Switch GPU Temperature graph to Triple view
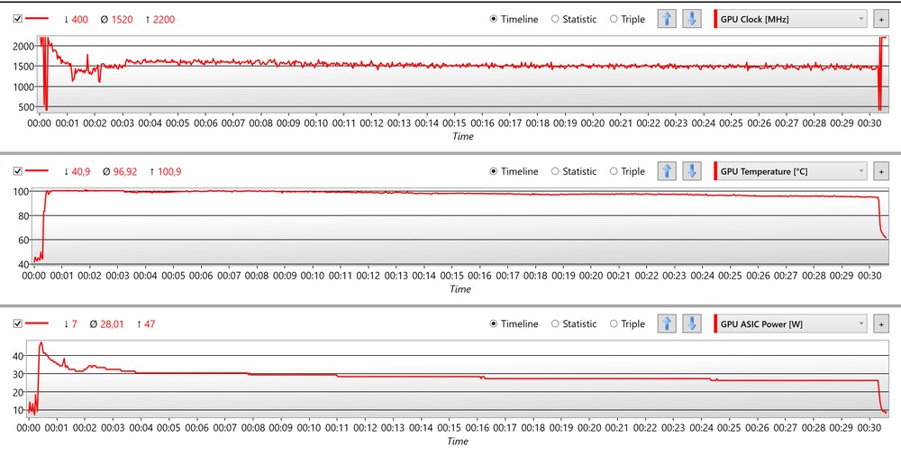Viewport: 901px width, 455px height. pyautogui.click(x=614, y=171)
